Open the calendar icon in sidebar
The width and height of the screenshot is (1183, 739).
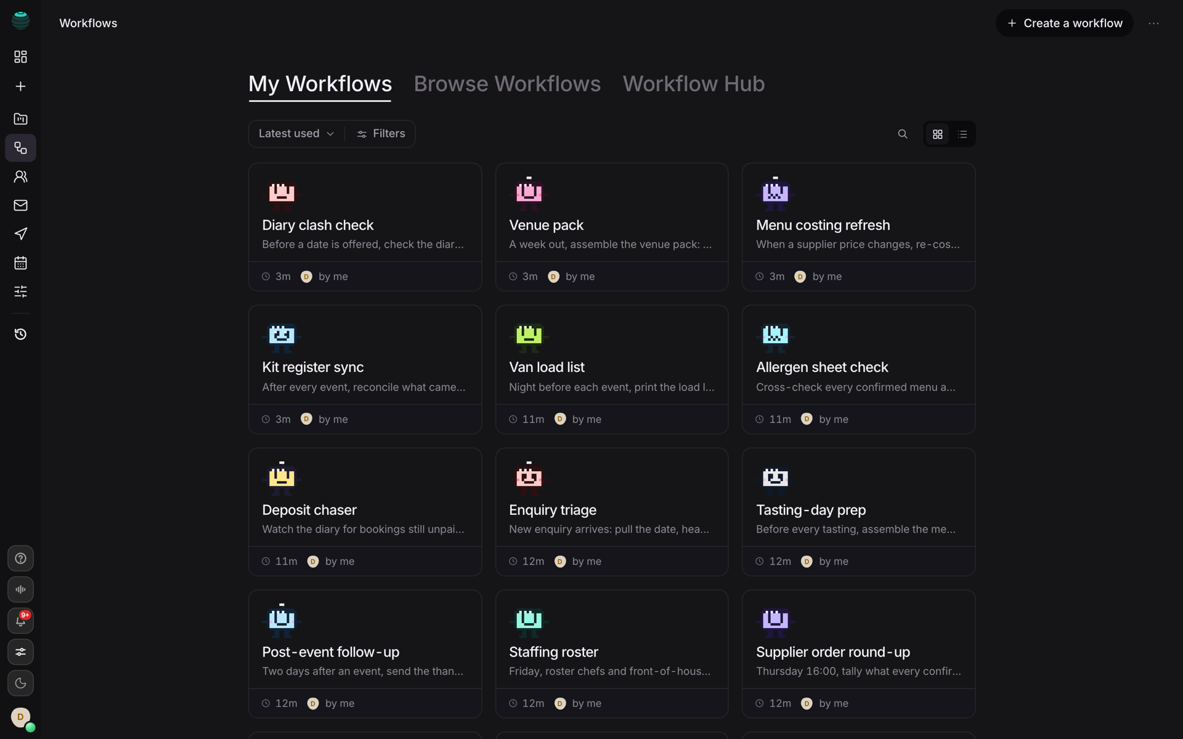[x=20, y=263]
